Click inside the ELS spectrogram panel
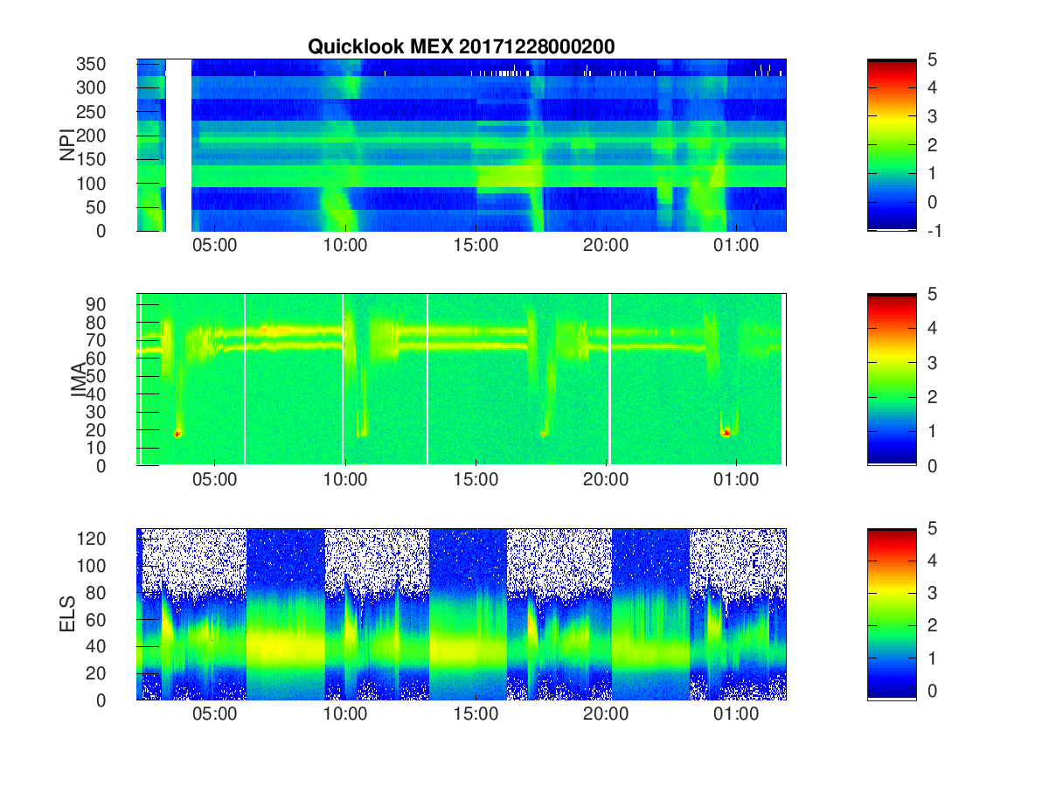This screenshot has height=787, width=1049. (462, 614)
